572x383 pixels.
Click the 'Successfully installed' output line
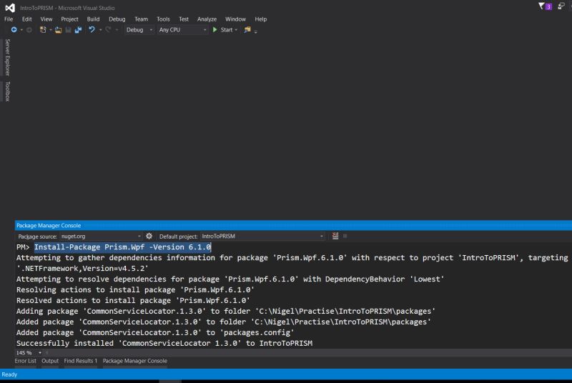[164, 343]
